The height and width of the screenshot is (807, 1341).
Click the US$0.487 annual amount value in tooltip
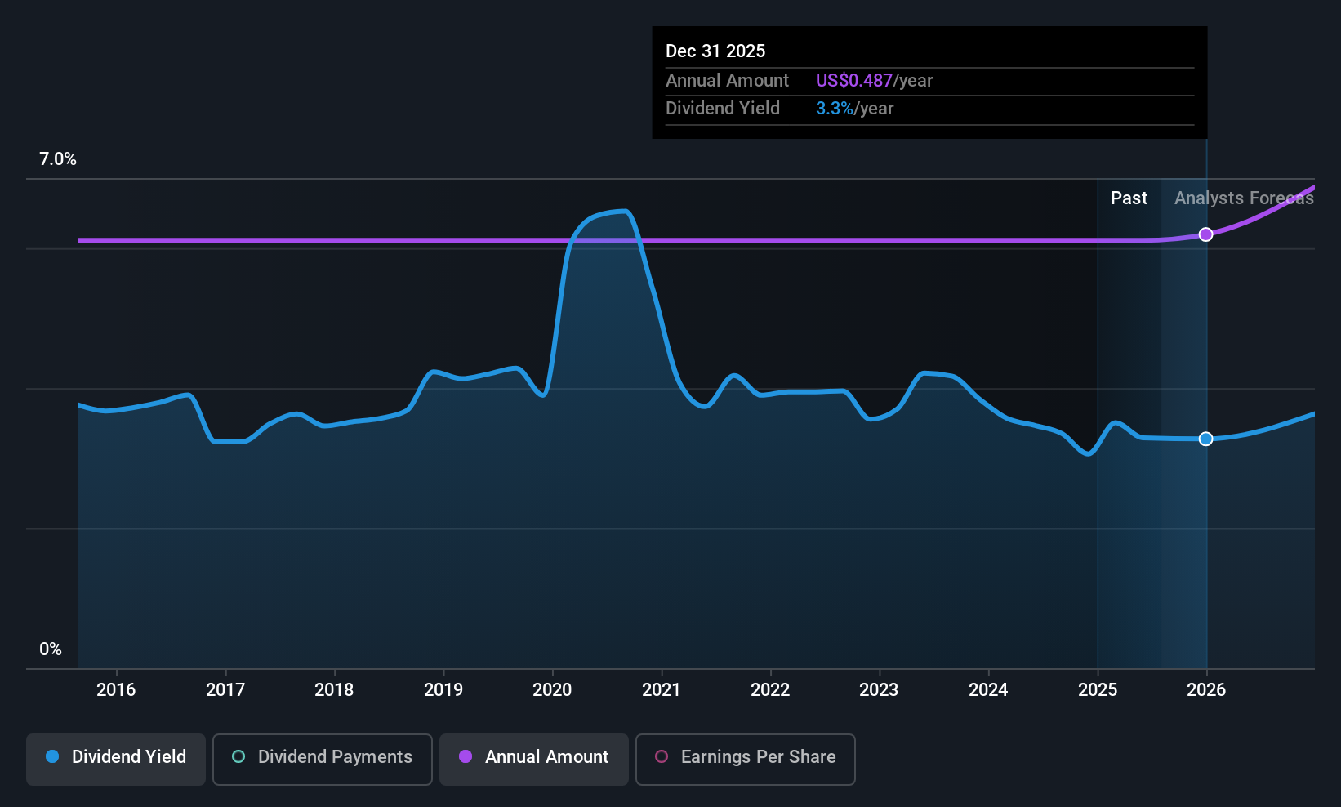853,81
